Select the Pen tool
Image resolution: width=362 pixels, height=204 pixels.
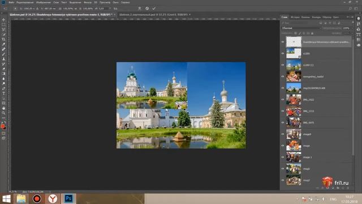tap(3, 88)
